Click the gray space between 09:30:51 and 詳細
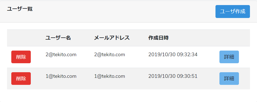257x102 pixels. (x=208, y=78)
